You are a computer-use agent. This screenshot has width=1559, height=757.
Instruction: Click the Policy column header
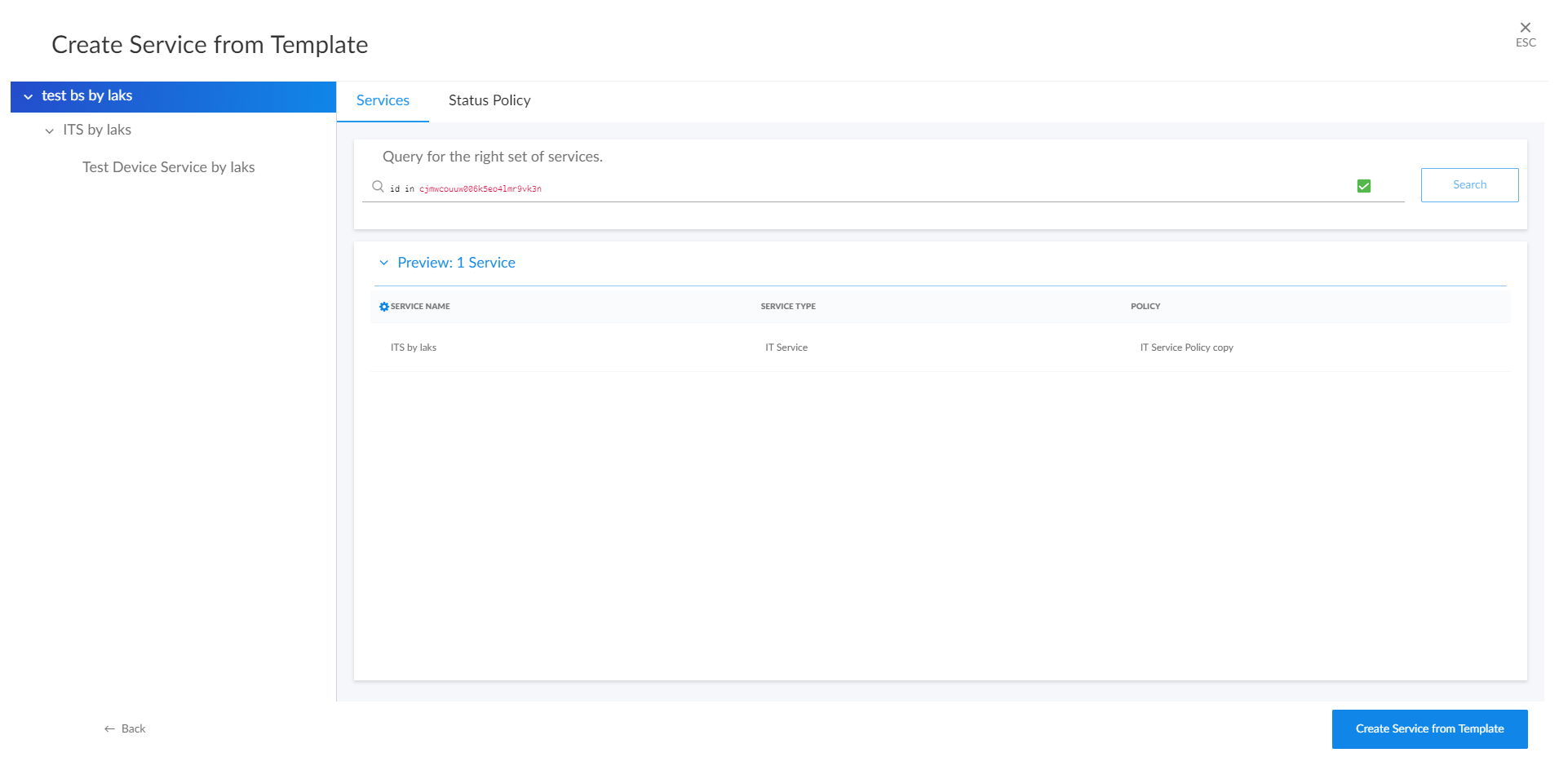[x=1145, y=307]
